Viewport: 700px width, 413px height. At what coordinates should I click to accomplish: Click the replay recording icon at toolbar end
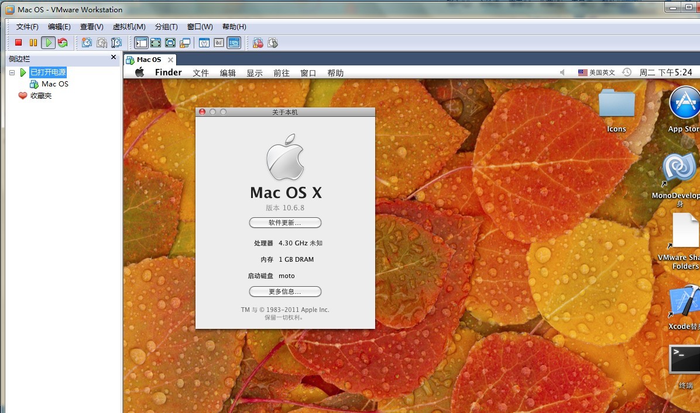point(273,43)
